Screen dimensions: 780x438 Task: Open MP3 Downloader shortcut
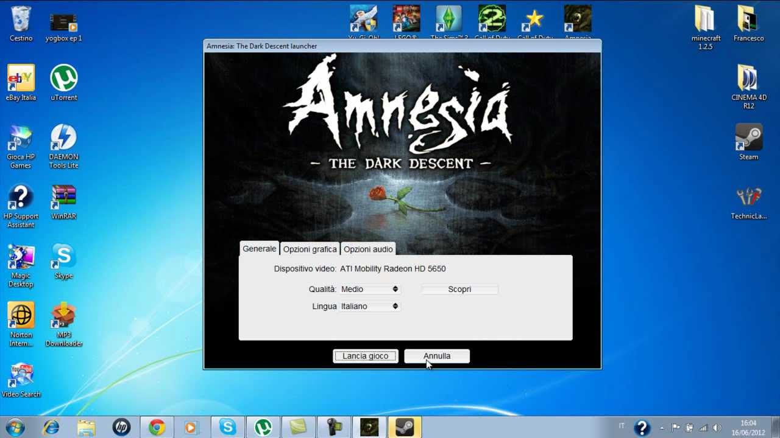[x=64, y=325]
